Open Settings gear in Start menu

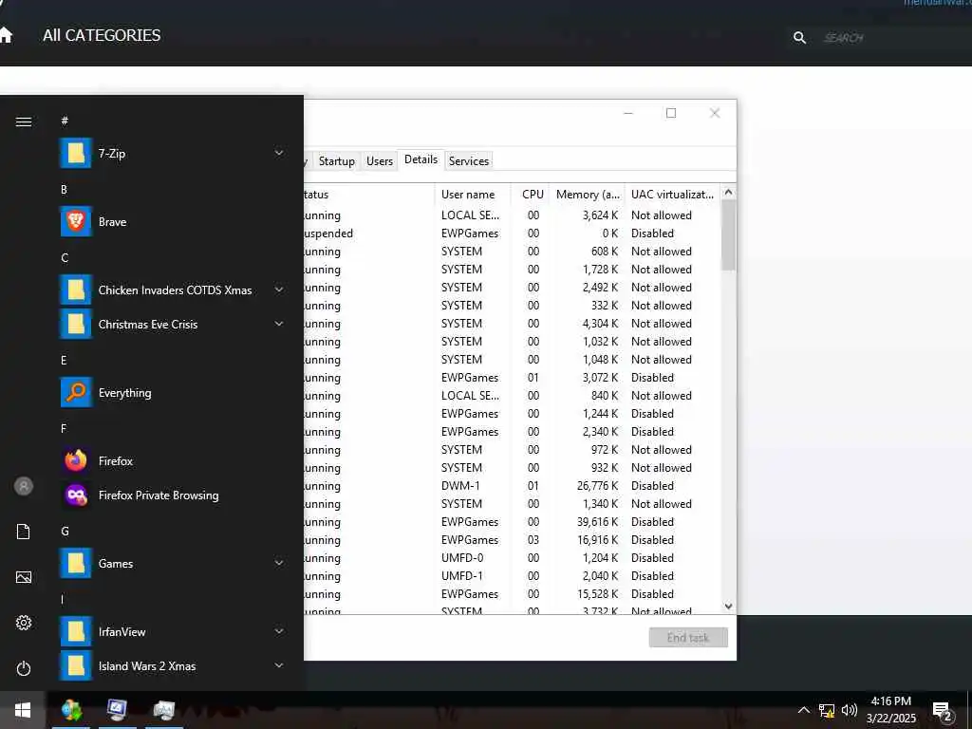point(24,623)
